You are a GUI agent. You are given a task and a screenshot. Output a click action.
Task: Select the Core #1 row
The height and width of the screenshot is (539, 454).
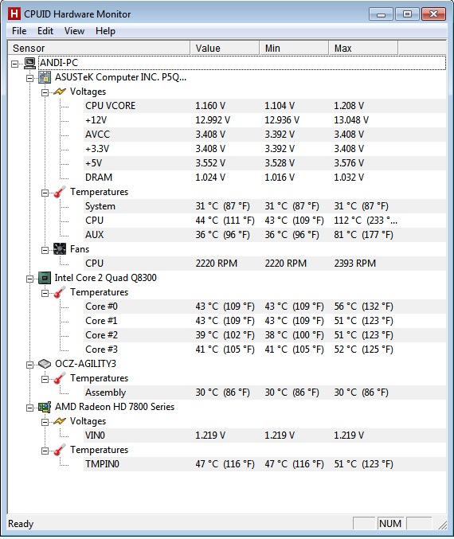[x=264, y=321]
